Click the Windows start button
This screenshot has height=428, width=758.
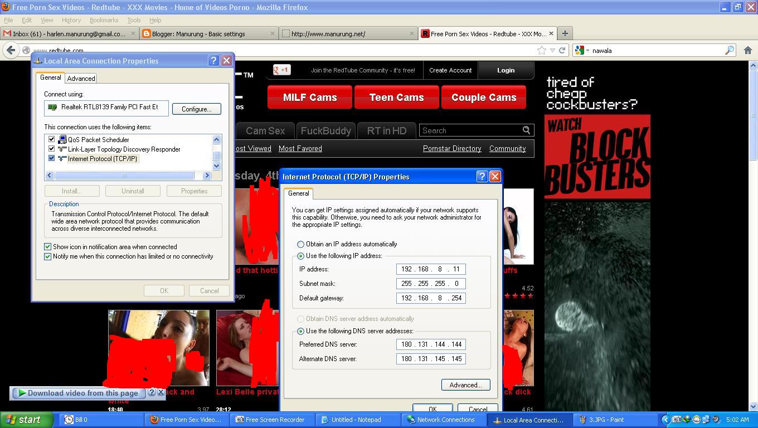pyautogui.click(x=26, y=420)
